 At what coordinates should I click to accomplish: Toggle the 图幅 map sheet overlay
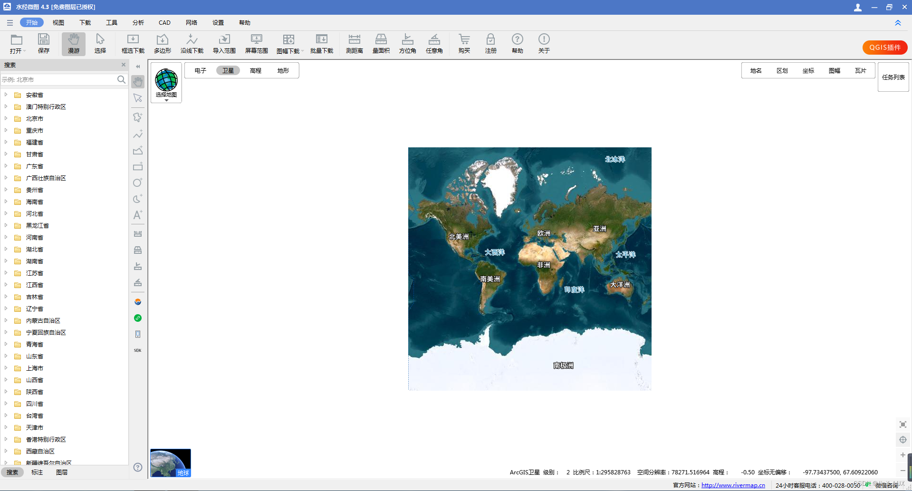click(835, 70)
